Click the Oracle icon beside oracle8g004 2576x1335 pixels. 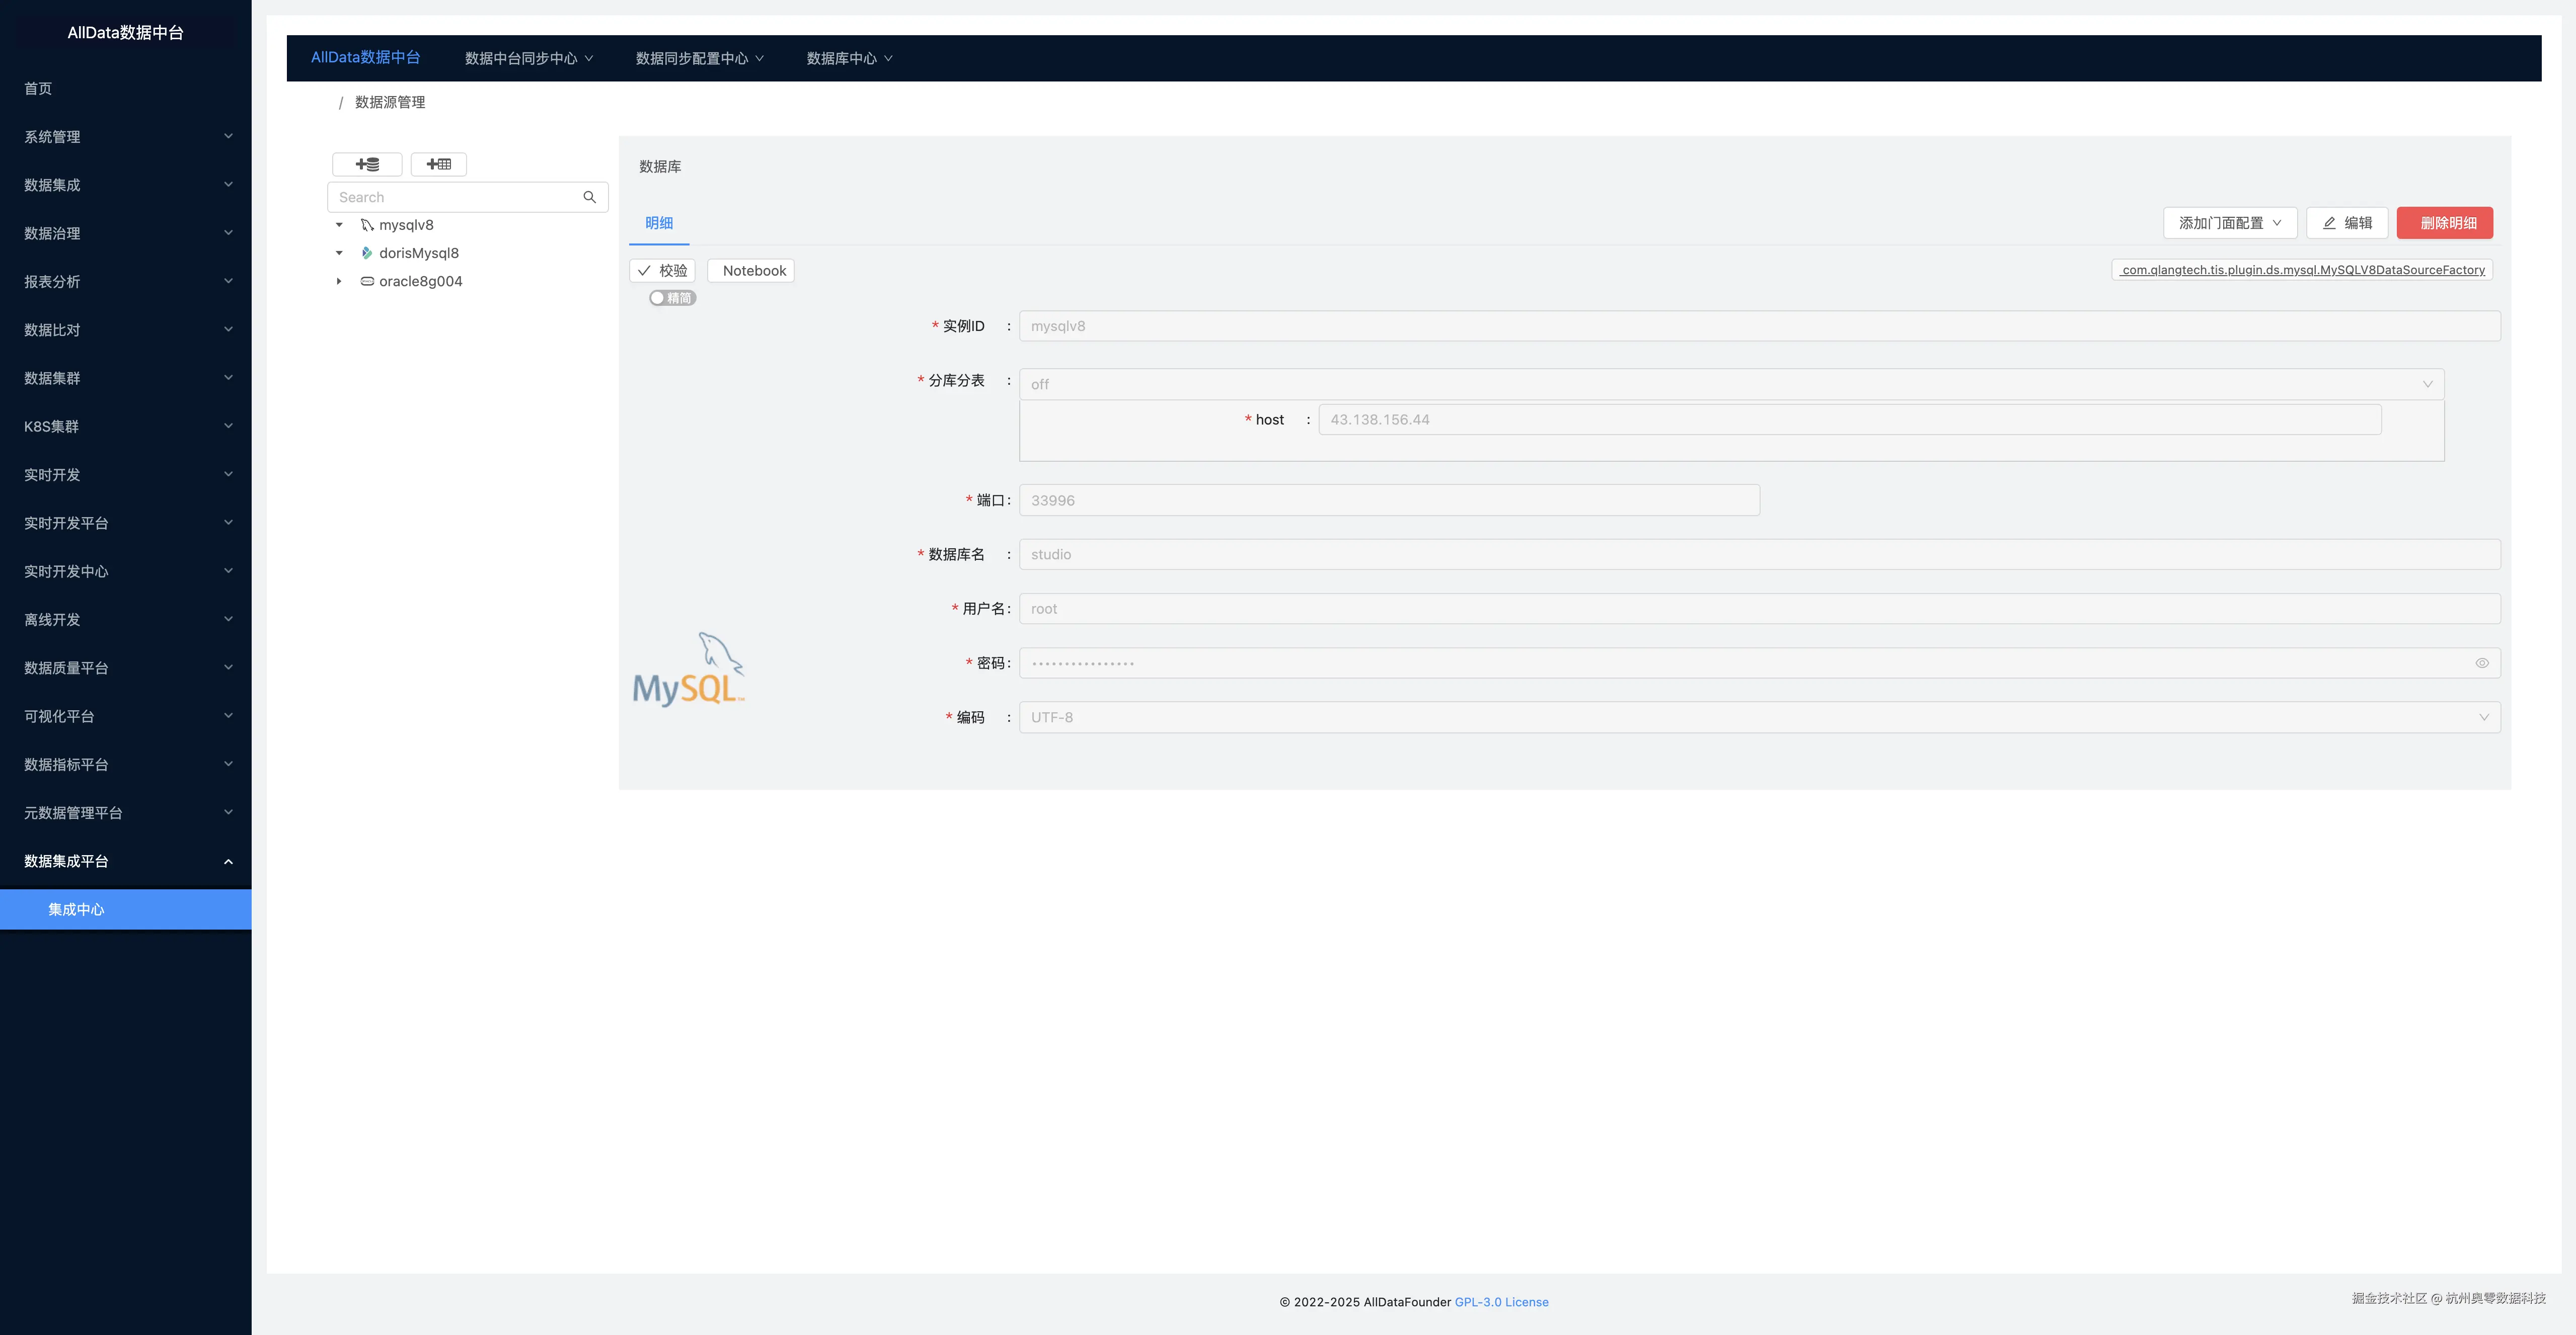click(x=367, y=281)
